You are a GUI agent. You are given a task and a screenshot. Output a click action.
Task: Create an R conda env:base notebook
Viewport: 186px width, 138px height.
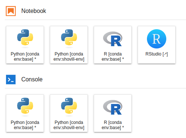click(x=113, y=45)
